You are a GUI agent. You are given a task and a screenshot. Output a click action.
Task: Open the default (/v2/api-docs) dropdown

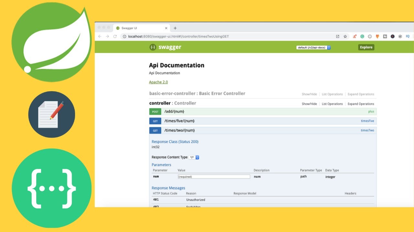[x=313, y=47]
